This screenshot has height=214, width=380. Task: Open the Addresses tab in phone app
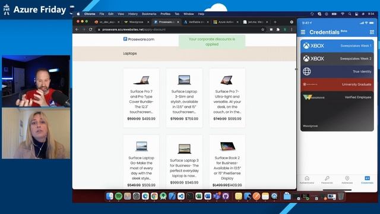(x=347, y=180)
